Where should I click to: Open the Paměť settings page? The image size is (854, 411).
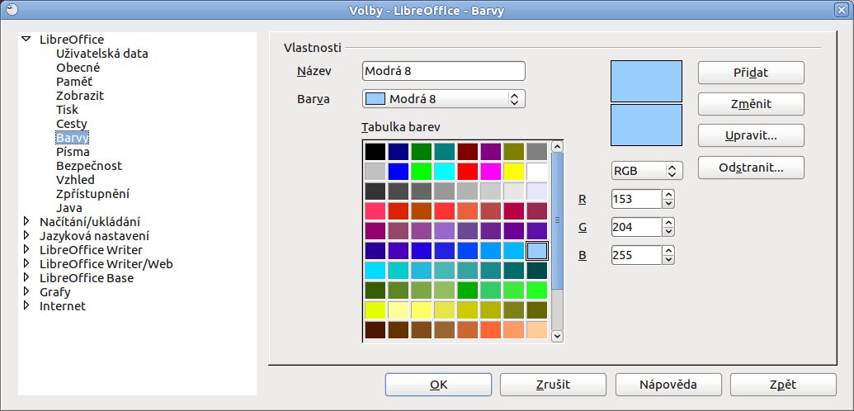74,82
